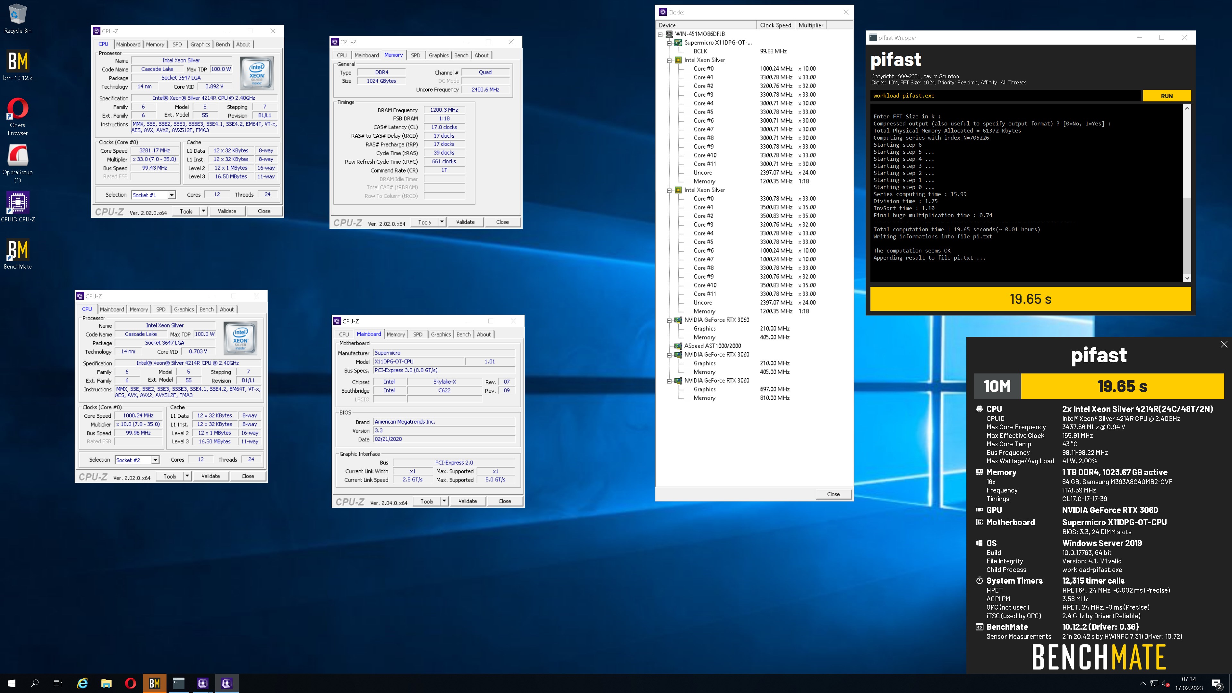Open Tools dropdown arrow in CPU-Z Memory window
This screenshot has height=693, width=1232.
coord(442,222)
